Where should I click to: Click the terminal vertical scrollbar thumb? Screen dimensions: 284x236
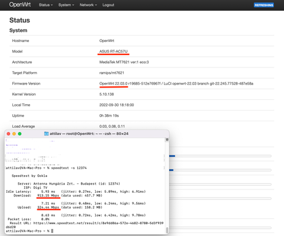167,230
